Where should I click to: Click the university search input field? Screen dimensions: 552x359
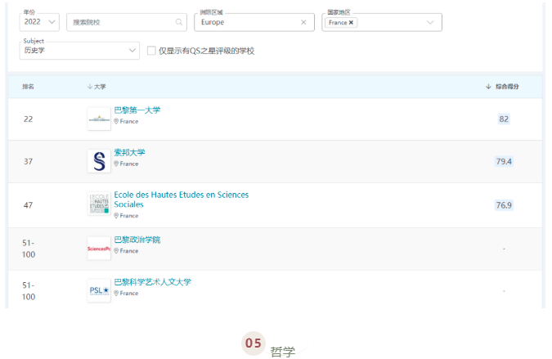(x=127, y=22)
